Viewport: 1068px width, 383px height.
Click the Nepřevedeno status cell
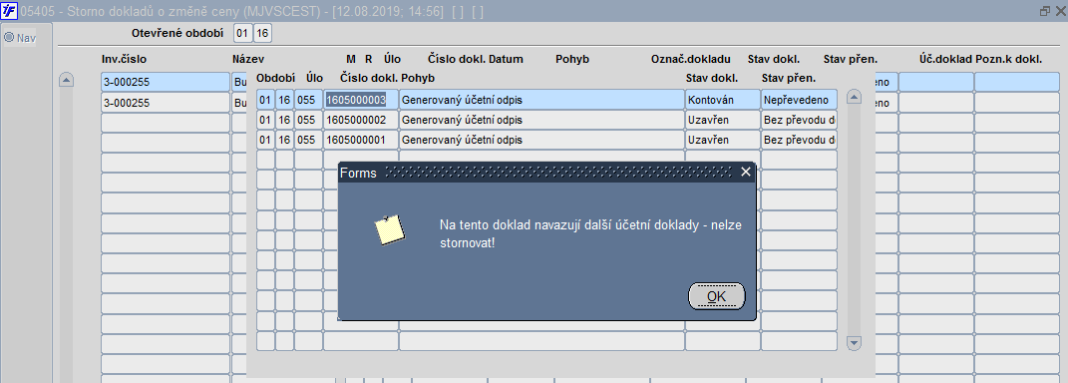tap(799, 100)
